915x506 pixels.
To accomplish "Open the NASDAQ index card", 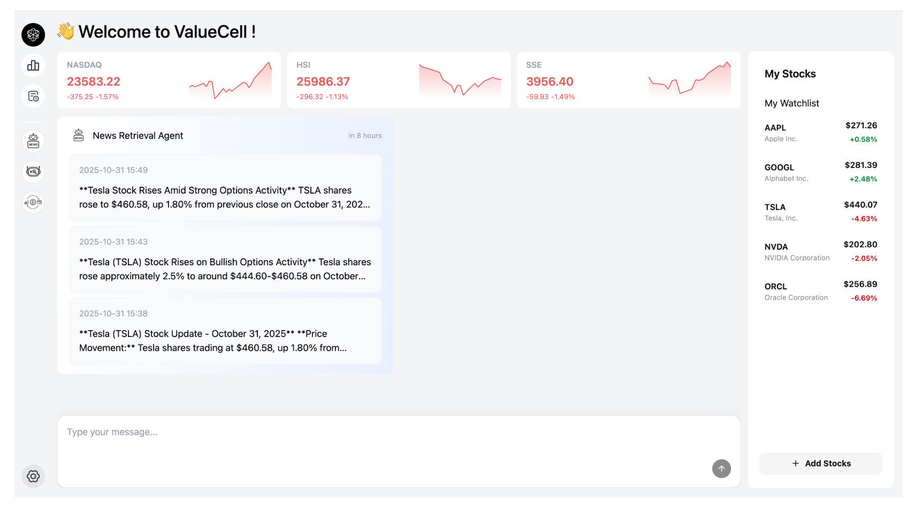I will 169,80.
